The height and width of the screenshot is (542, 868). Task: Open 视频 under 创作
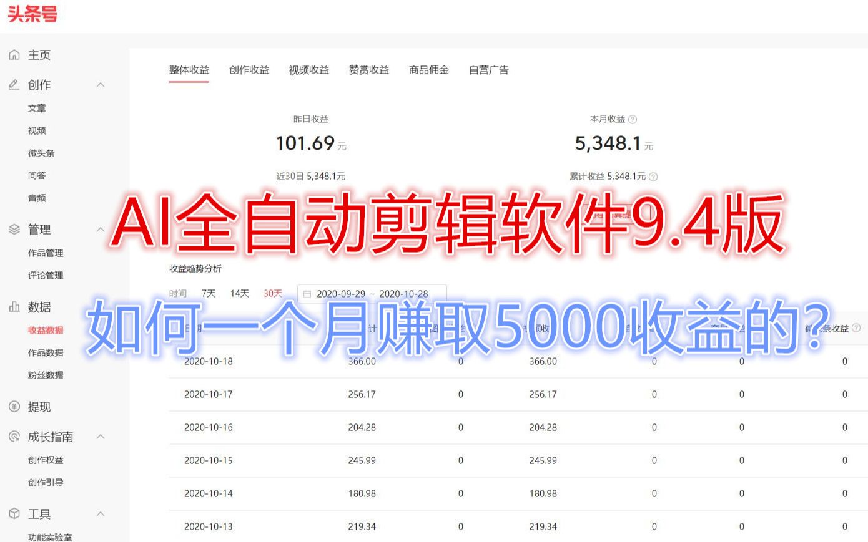[x=37, y=130]
